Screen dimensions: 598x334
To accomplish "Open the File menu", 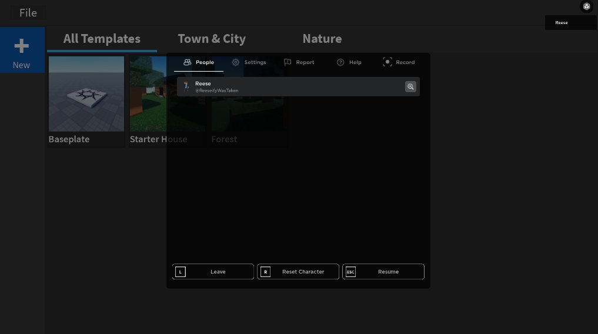I will [28, 12].
